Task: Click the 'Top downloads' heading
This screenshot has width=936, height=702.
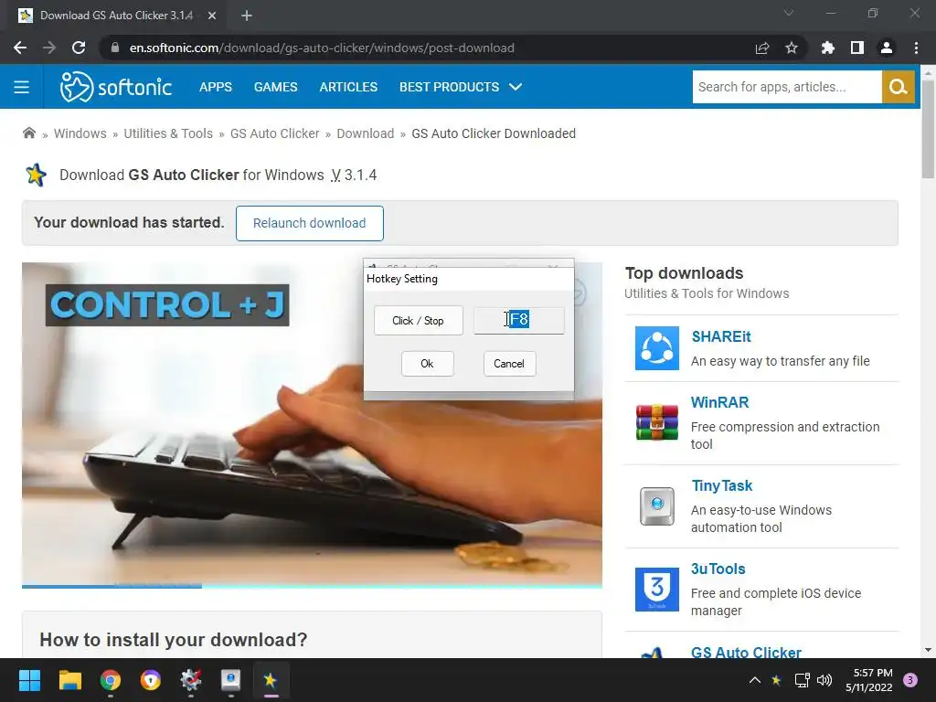Action: (x=684, y=273)
